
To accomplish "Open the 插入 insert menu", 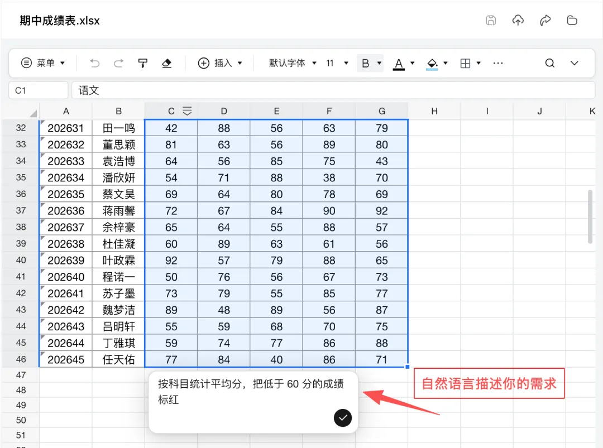I will click(x=220, y=63).
